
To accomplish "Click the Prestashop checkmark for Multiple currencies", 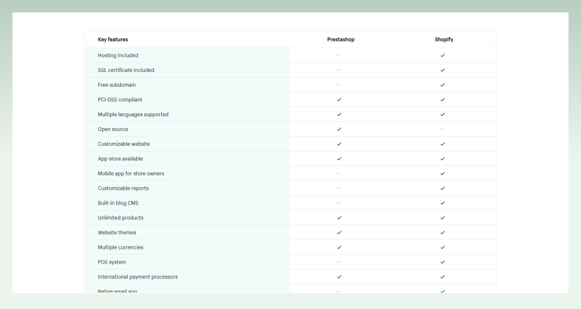I will click(x=339, y=248).
